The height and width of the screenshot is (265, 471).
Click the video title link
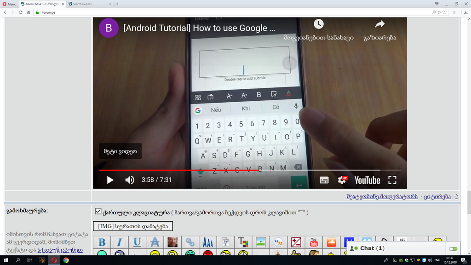[199, 28]
